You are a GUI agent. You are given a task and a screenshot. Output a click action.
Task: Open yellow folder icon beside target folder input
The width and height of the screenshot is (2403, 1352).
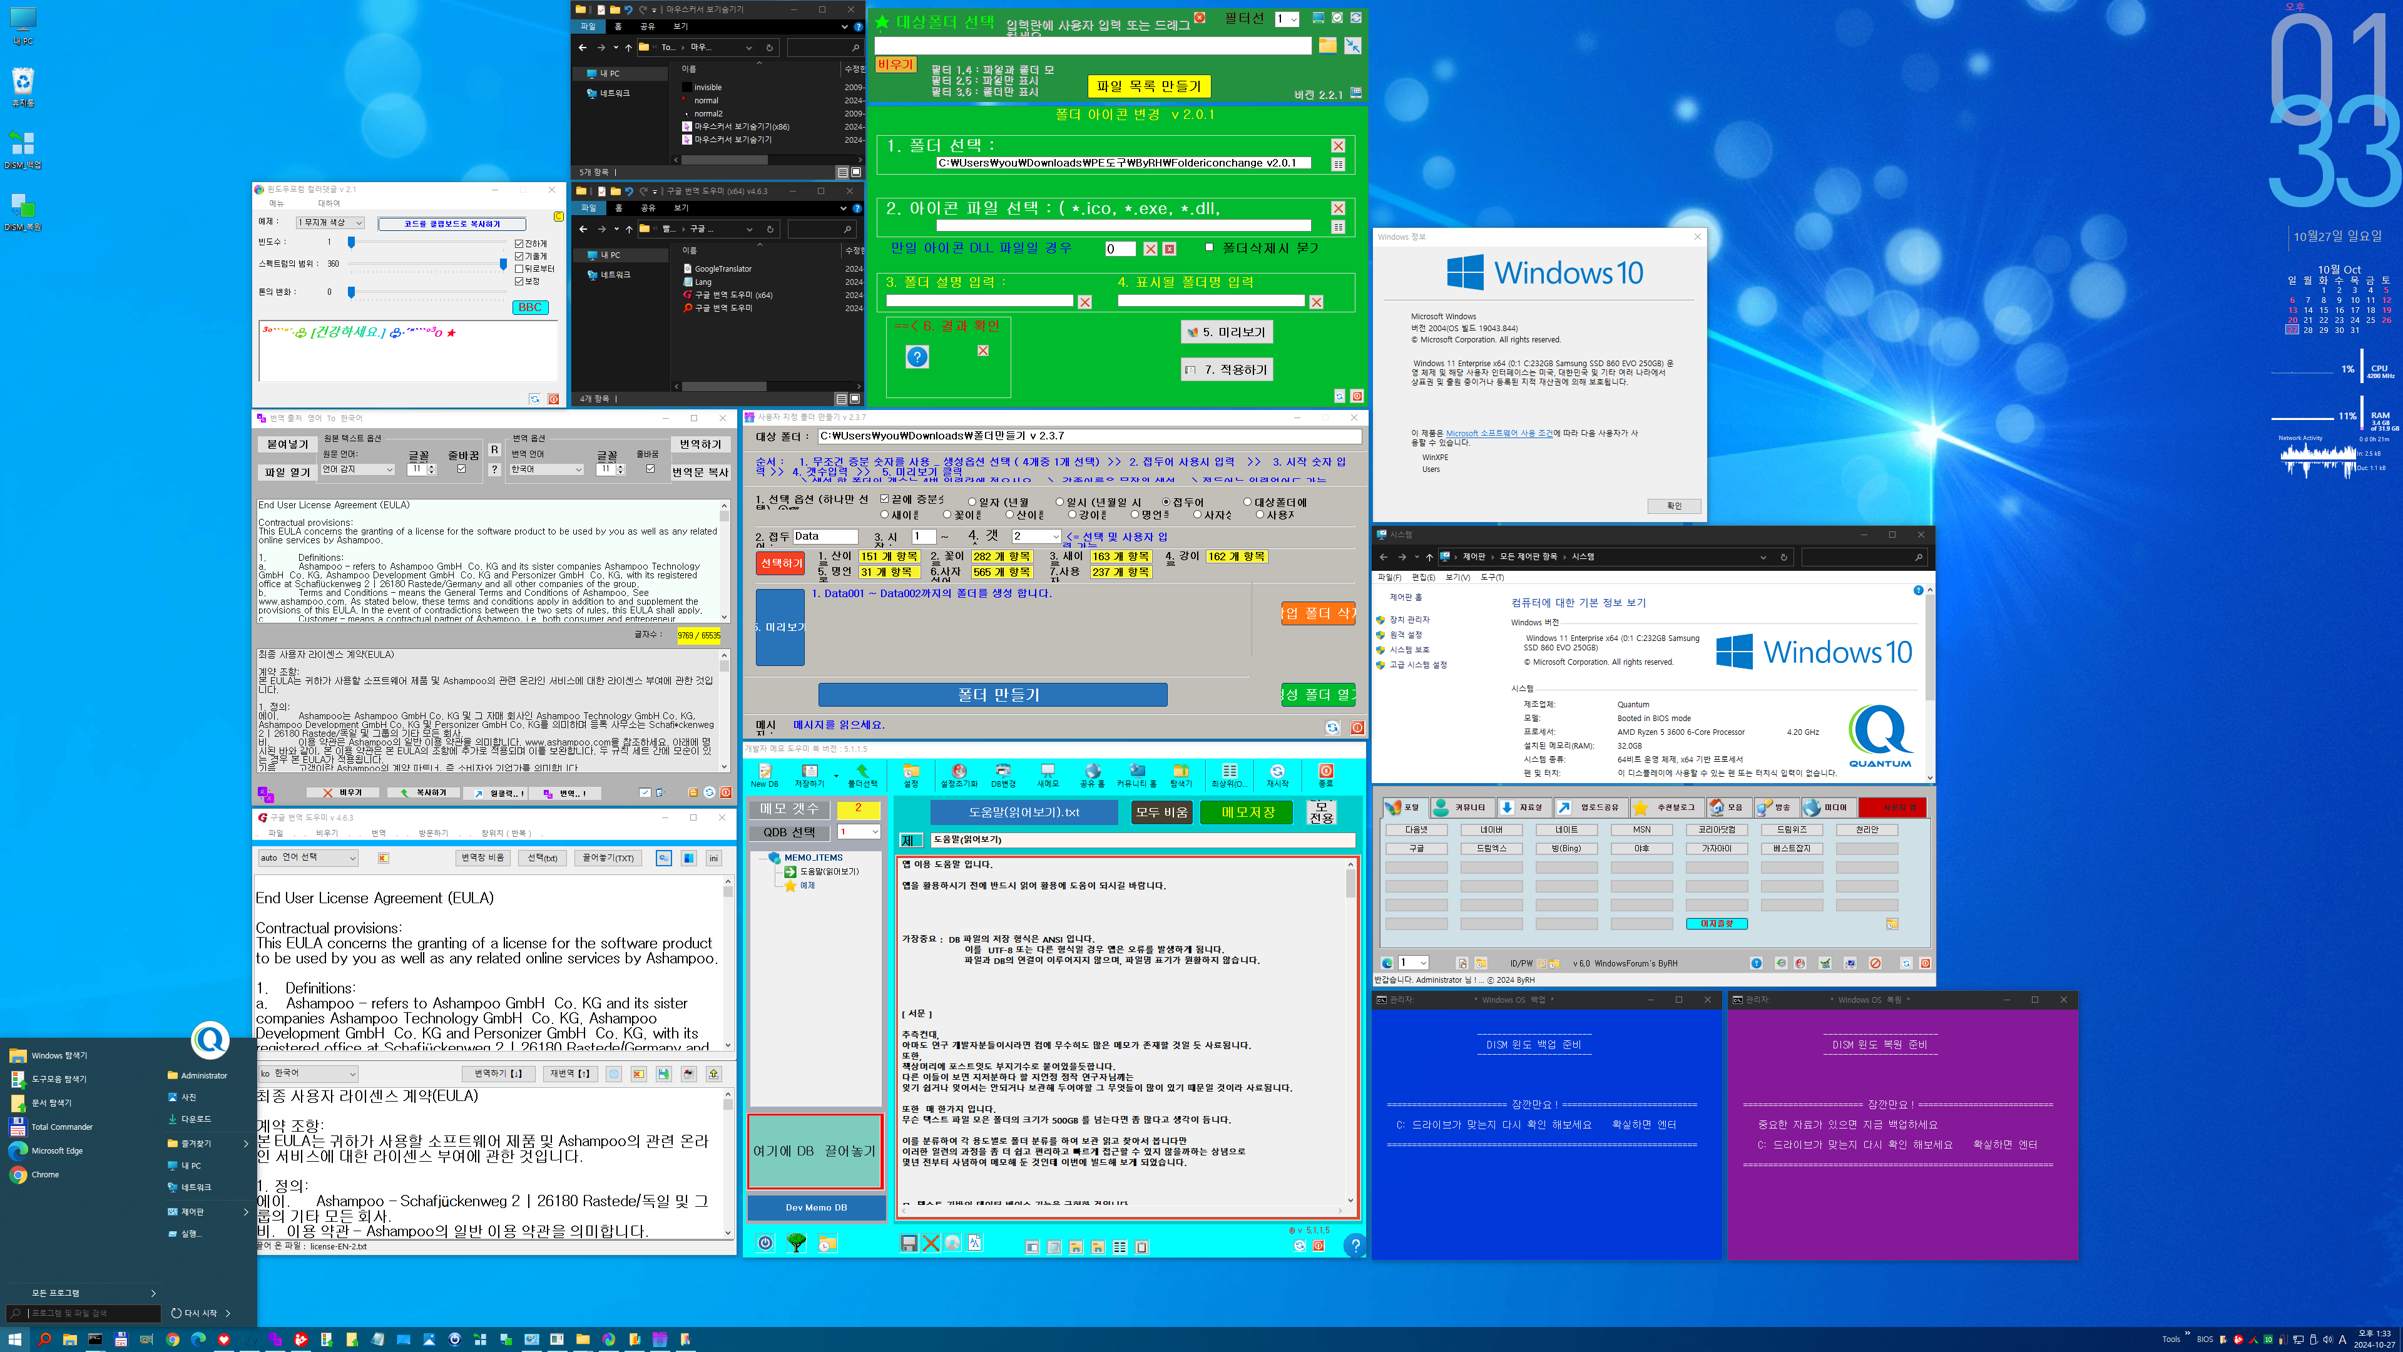1327,46
